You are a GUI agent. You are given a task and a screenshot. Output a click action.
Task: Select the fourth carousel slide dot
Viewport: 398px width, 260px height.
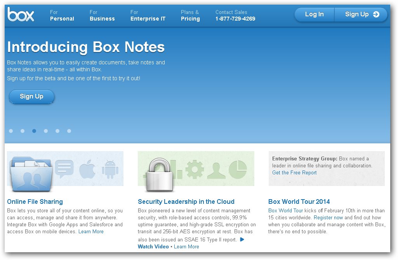(x=46, y=131)
